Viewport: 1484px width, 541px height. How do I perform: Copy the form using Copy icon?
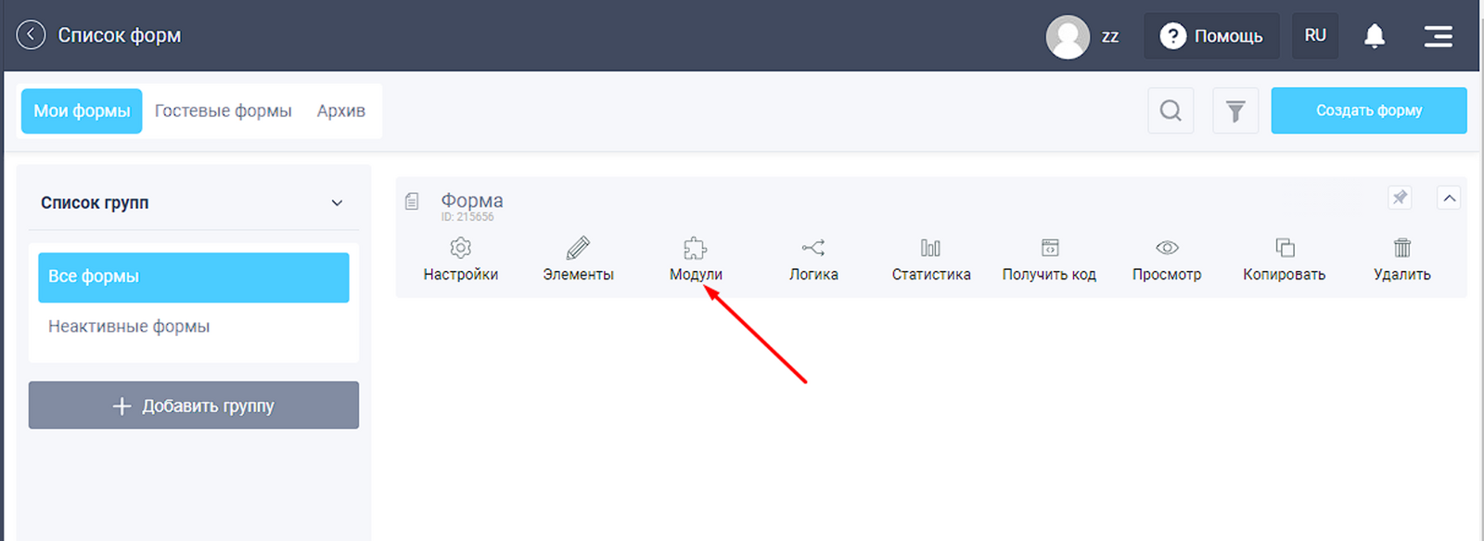(1285, 249)
